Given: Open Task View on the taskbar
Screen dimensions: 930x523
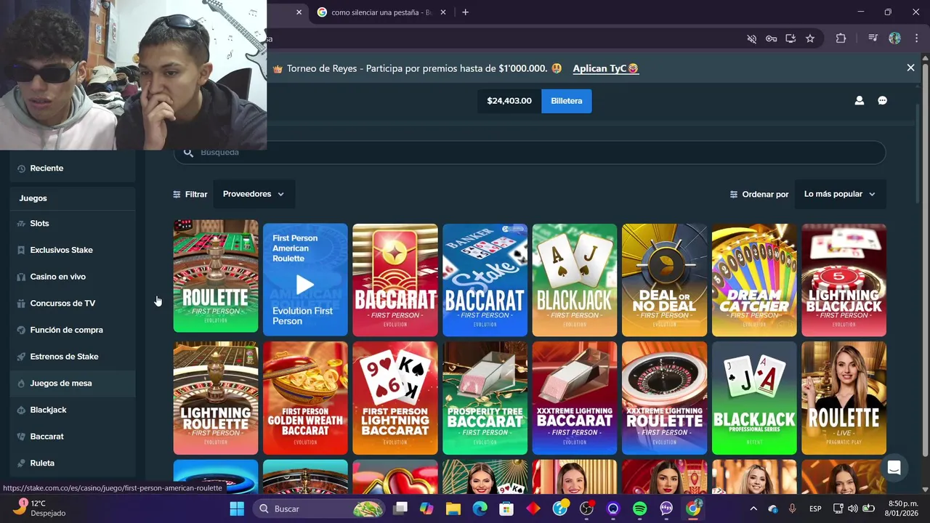Looking at the screenshot, I should click(x=400, y=508).
